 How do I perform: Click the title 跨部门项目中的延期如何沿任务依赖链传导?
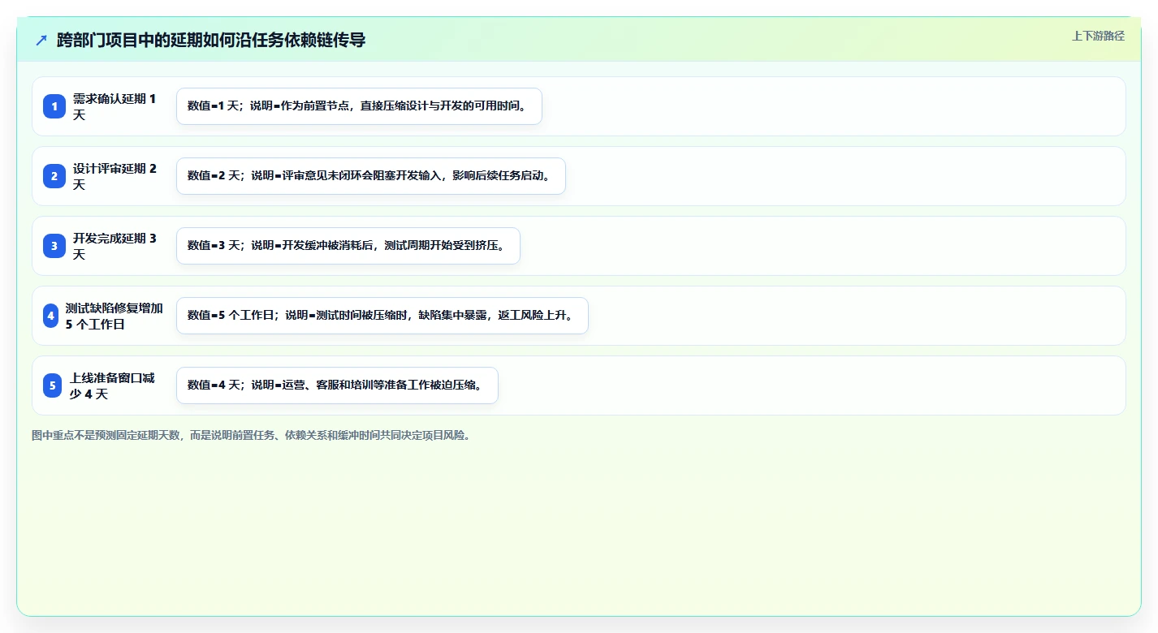click(x=211, y=40)
